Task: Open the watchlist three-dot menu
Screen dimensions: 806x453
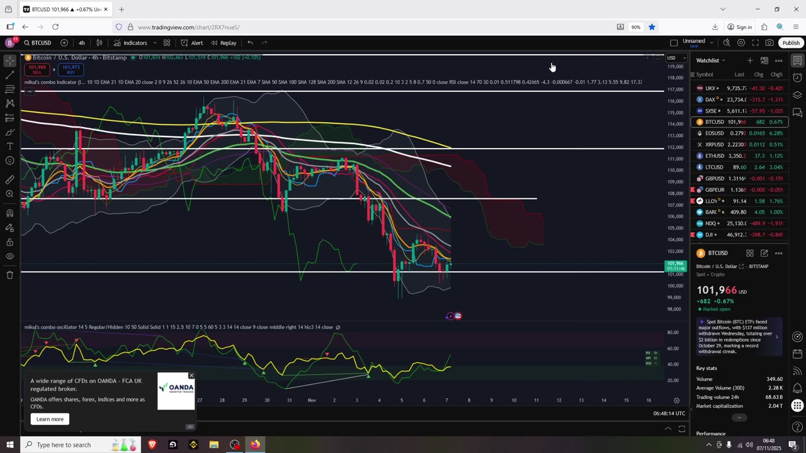Action: pyautogui.click(x=779, y=60)
